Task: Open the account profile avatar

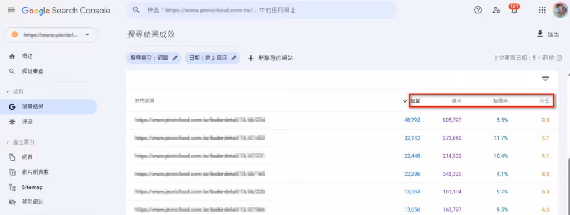Action: click(560, 10)
